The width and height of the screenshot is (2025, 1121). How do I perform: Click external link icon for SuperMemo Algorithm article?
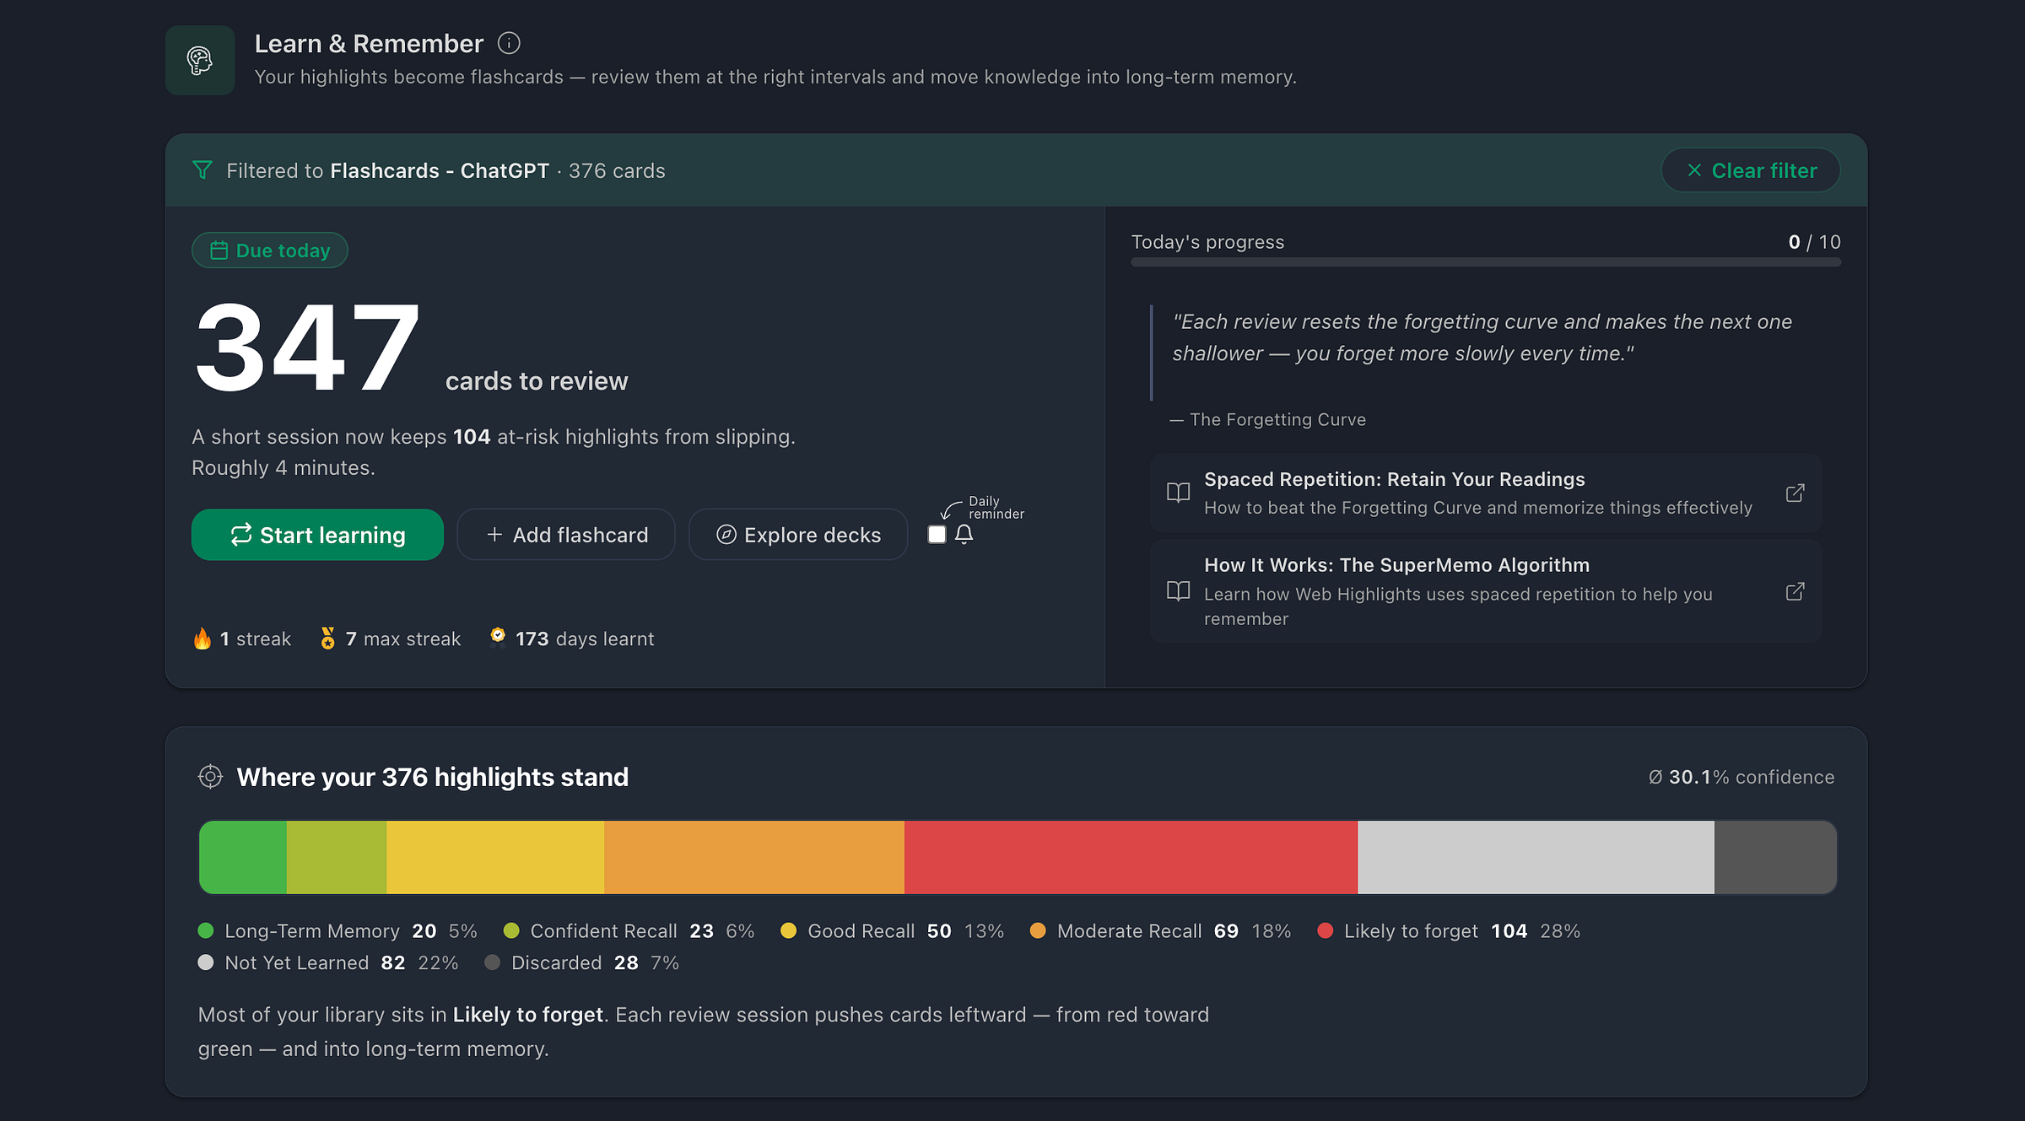1795,591
